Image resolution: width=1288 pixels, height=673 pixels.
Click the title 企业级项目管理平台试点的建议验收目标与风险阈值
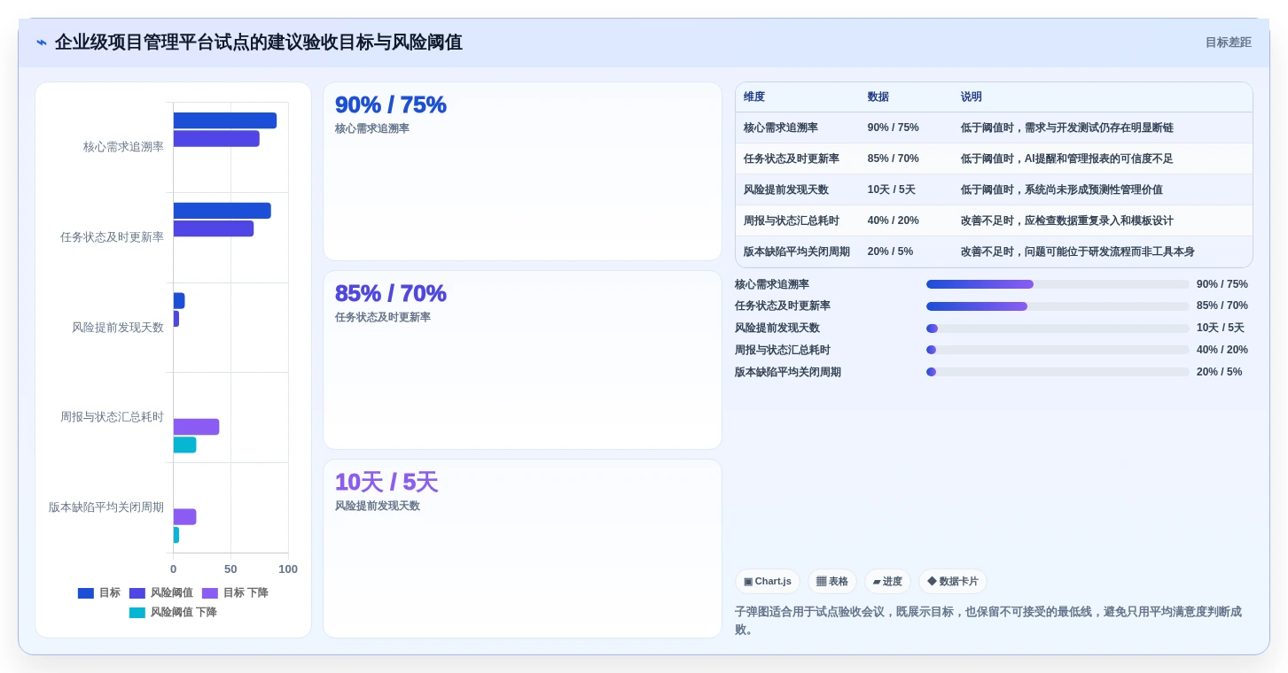258,43
